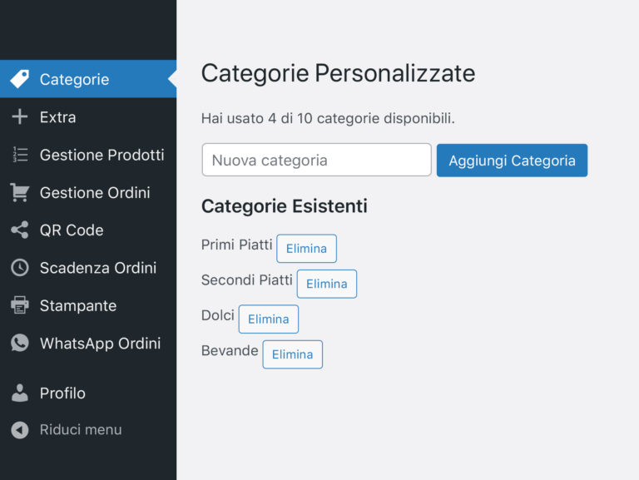Screen dimensions: 639x480
Task: Delete Bevande category with Elimina
Action: point(293,354)
